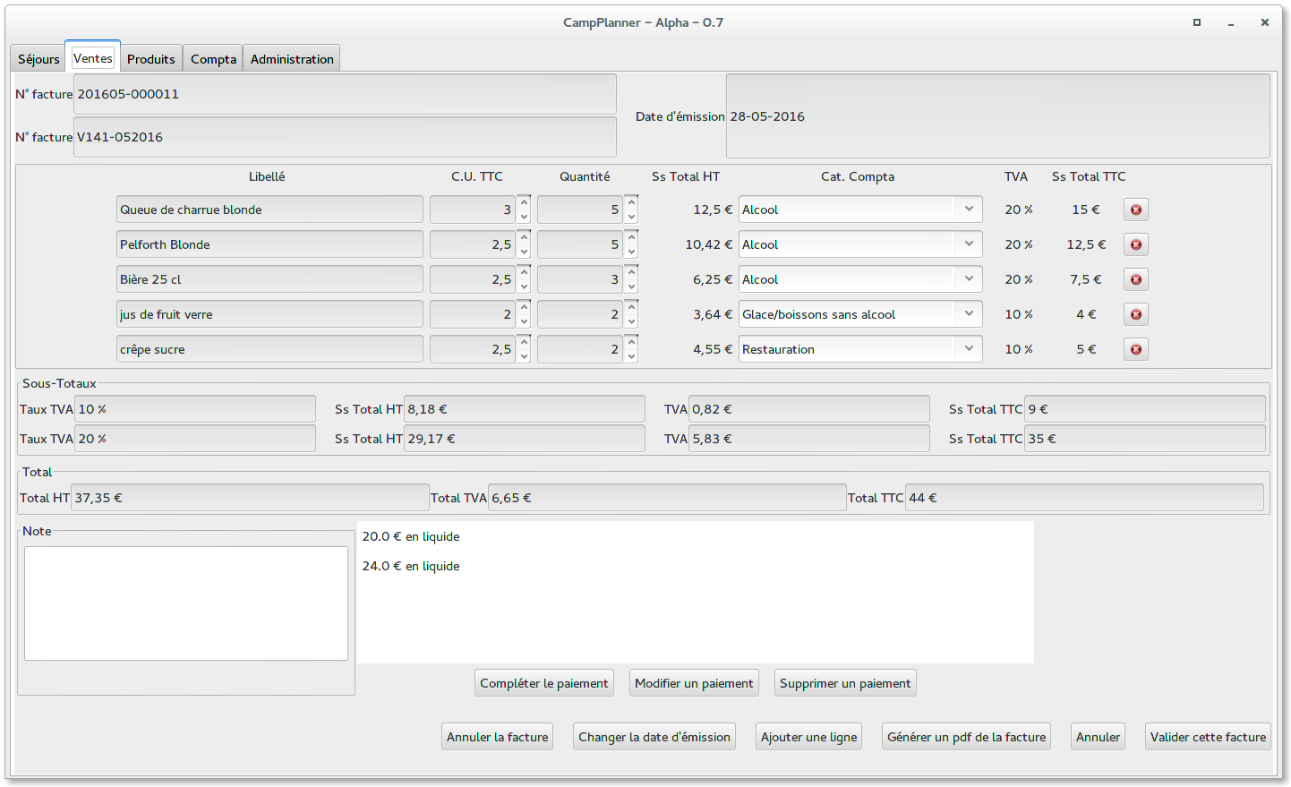Image resolution: width=1291 pixels, height=787 pixels.
Task: Go to the Administration tab
Action: point(292,59)
